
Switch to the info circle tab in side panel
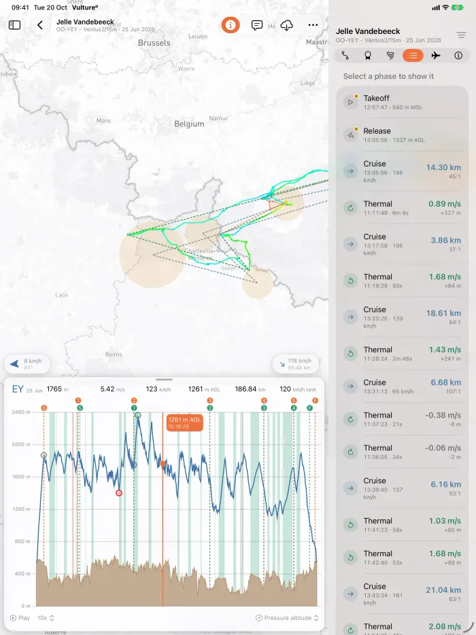458,56
